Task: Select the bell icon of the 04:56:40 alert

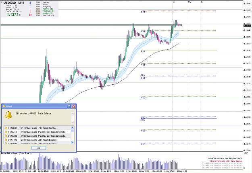Action: coord(6,132)
